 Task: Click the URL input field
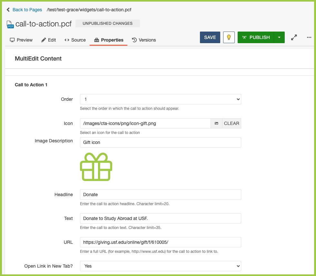pos(160,242)
